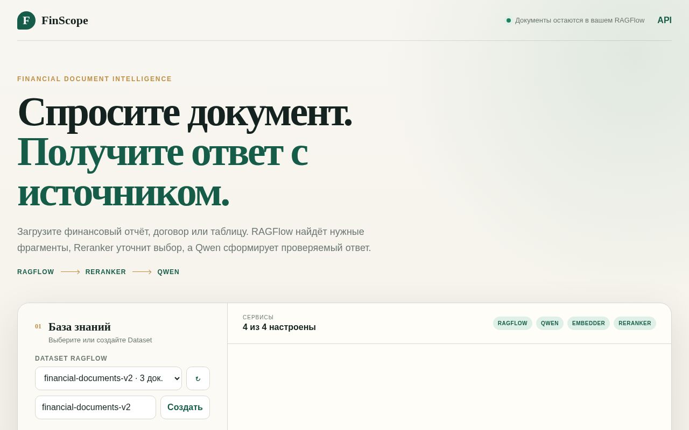This screenshot has height=430, width=689.
Task: Click the 'Выберите или создайте Dataset' hint
Action: [100, 340]
